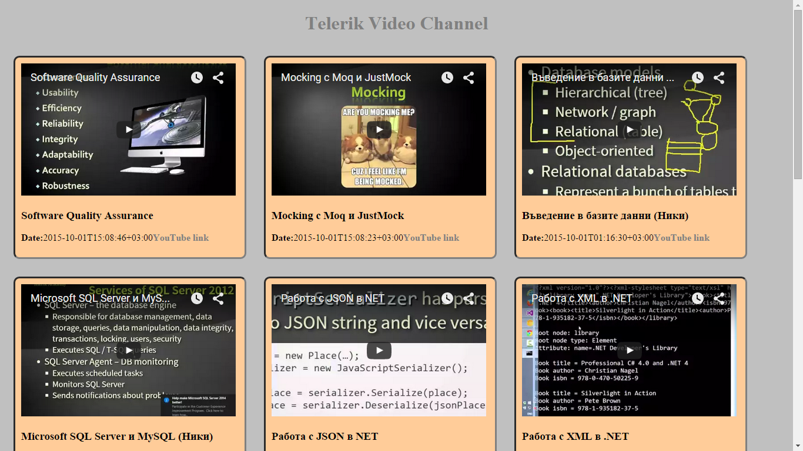Play the Работа с XML в .NET video

629,351
